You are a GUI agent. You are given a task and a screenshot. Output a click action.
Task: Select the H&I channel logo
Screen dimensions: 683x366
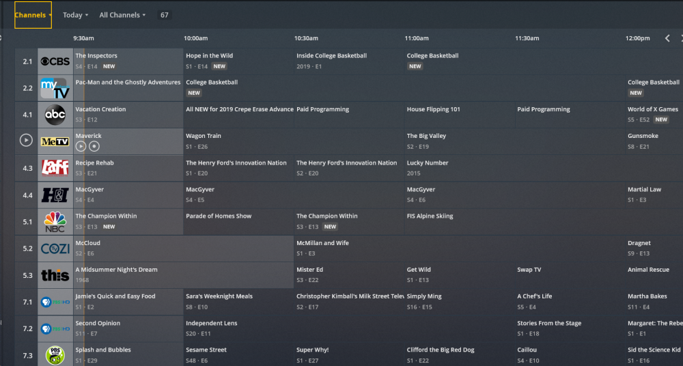pyautogui.click(x=55, y=195)
